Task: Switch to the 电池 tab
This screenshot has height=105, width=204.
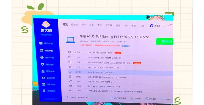Action: tap(134, 25)
